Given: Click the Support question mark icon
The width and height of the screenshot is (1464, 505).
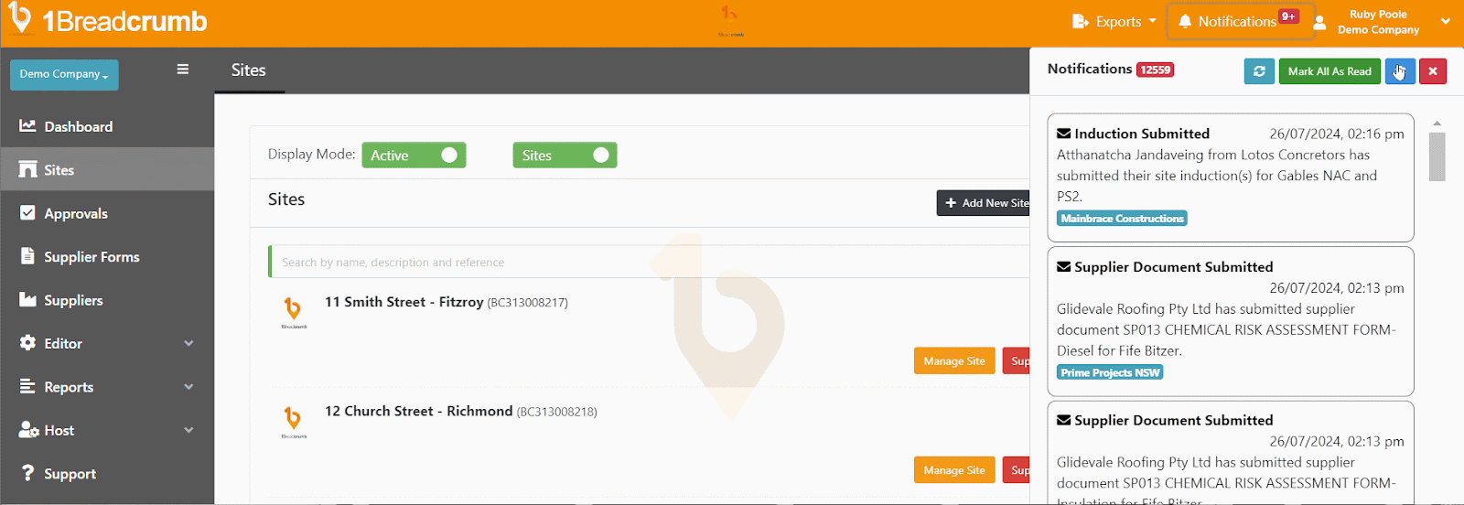Looking at the screenshot, I should pos(28,473).
